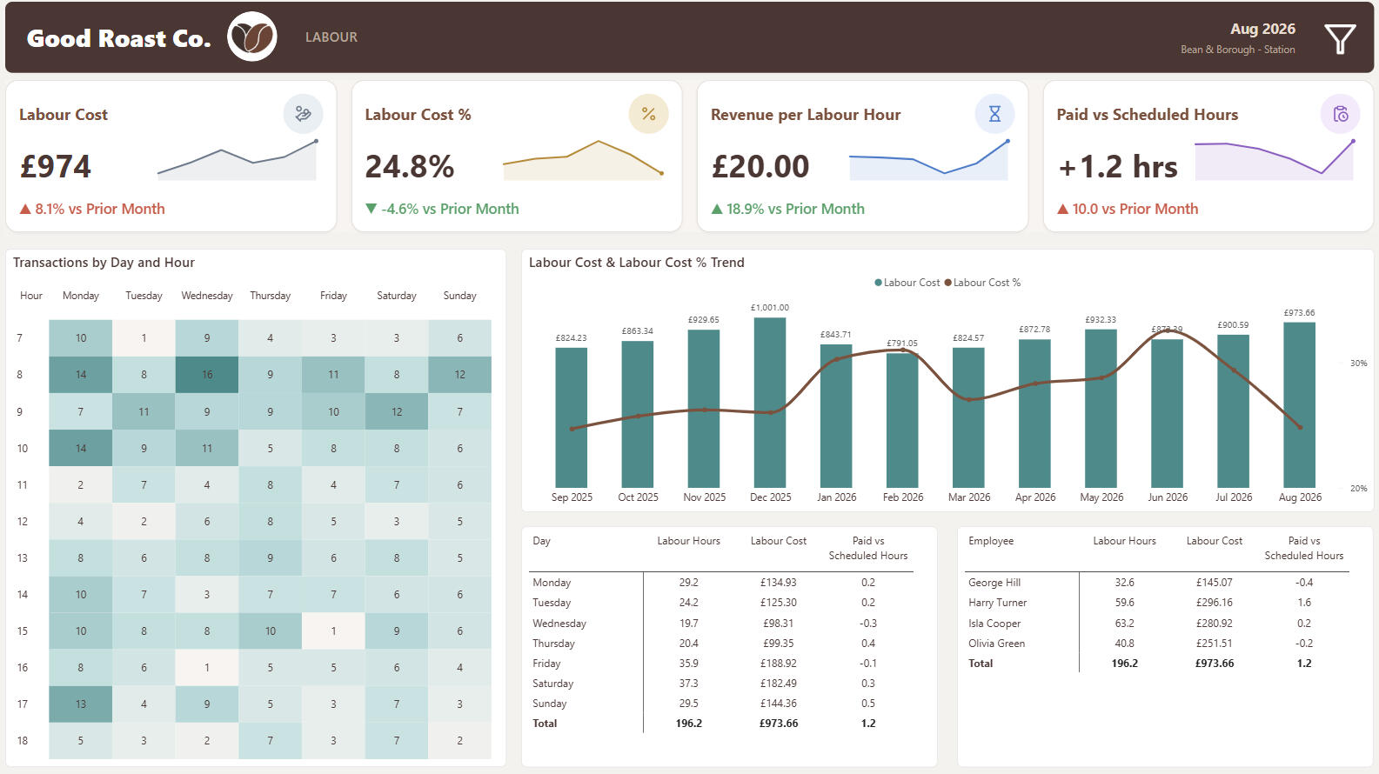The image size is (1379, 774).
Task: Click Monday column header in heatmap
Action: tap(81, 296)
